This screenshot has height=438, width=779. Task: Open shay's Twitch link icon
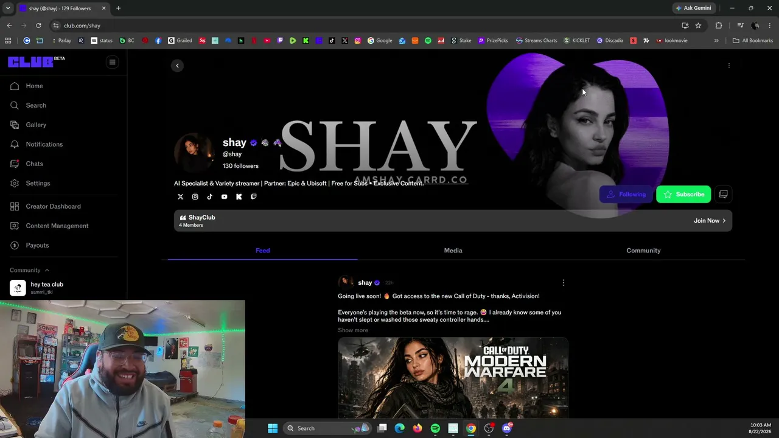[x=254, y=196]
